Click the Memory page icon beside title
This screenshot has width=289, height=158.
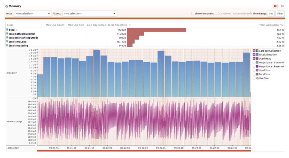(x=6, y=6)
